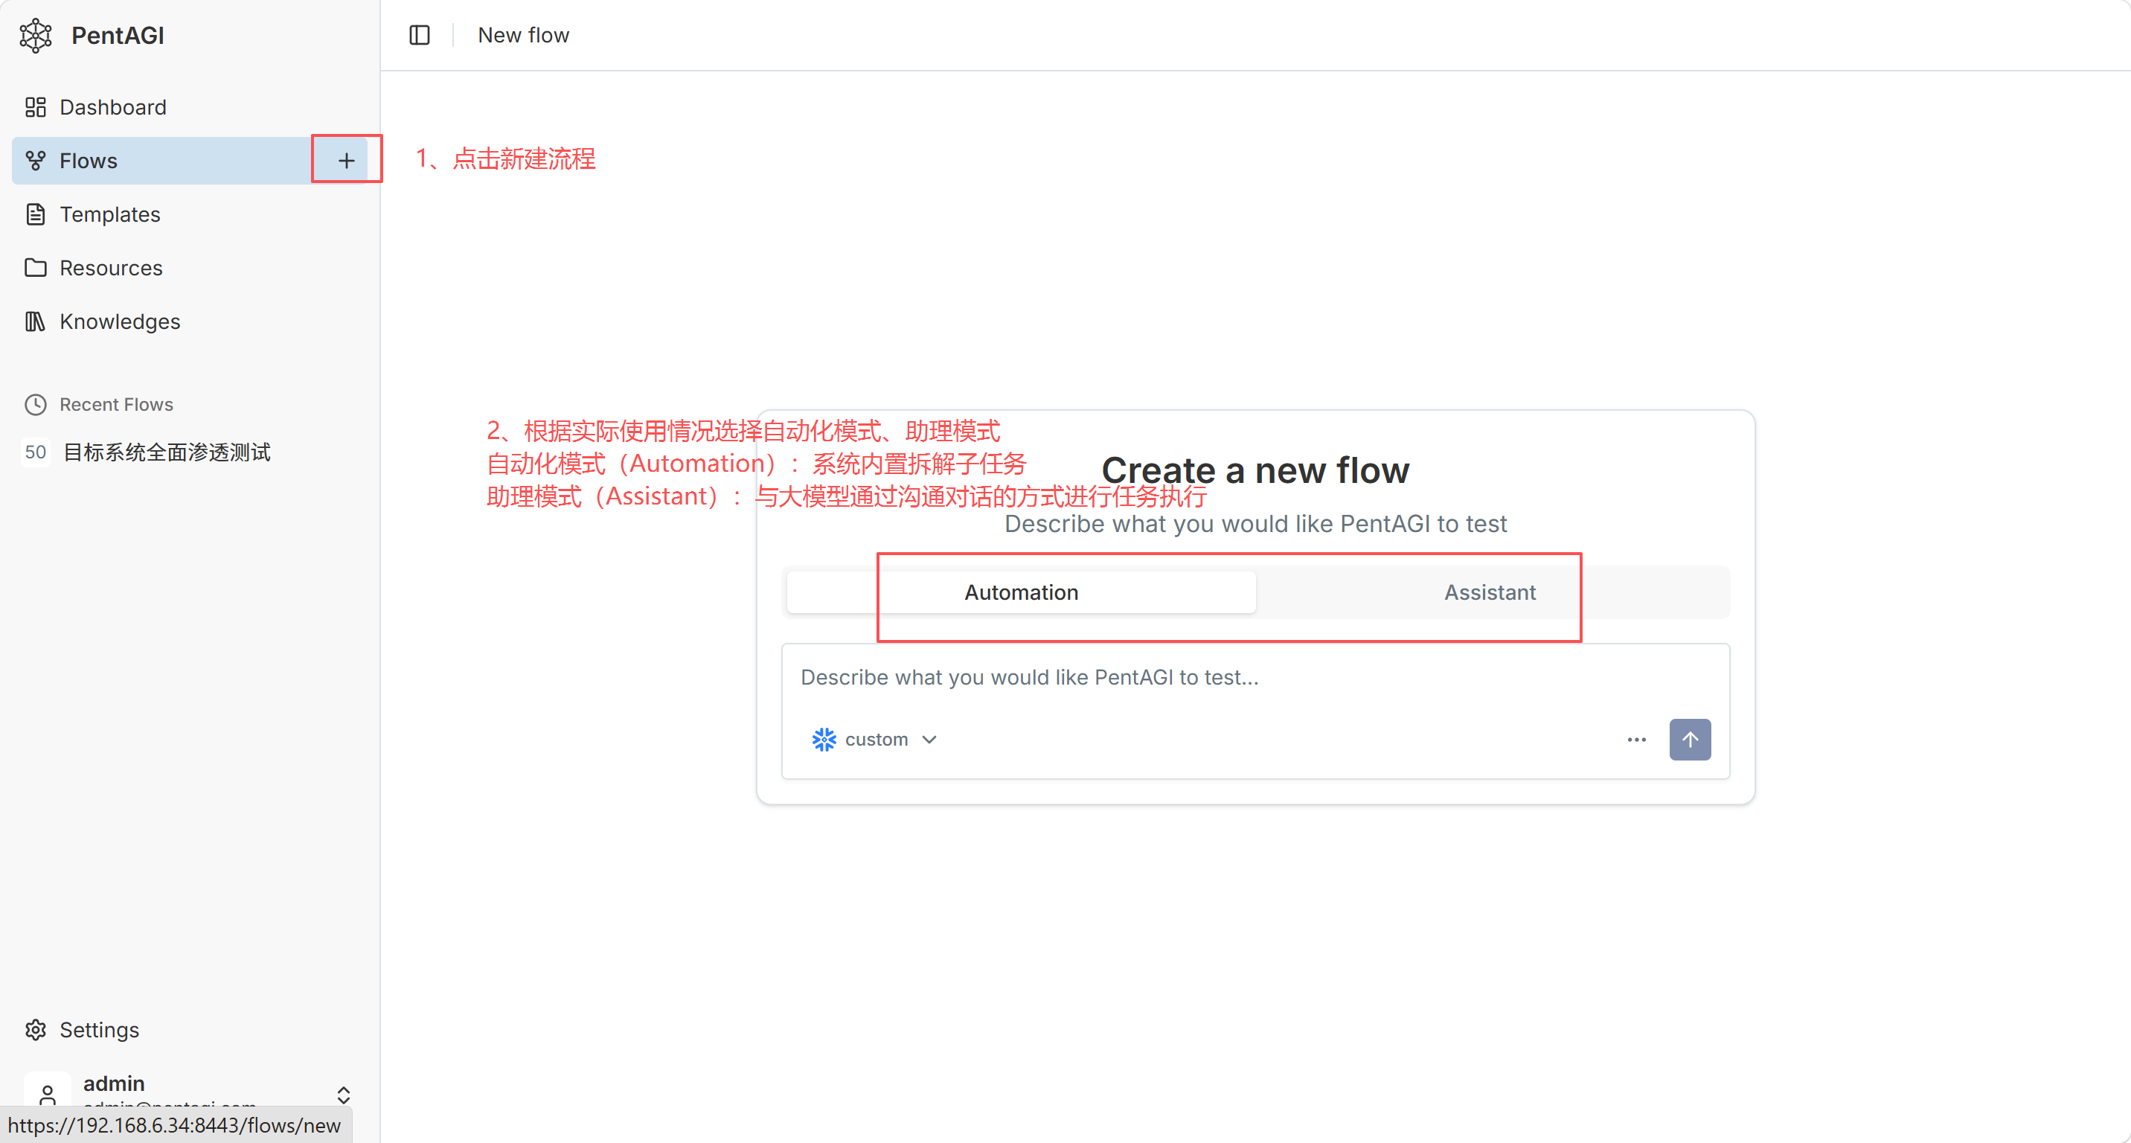
Task: Click the Resources folder icon
Action: (x=36, y=268)
